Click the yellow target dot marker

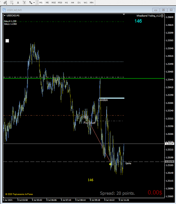pos(110,164)
